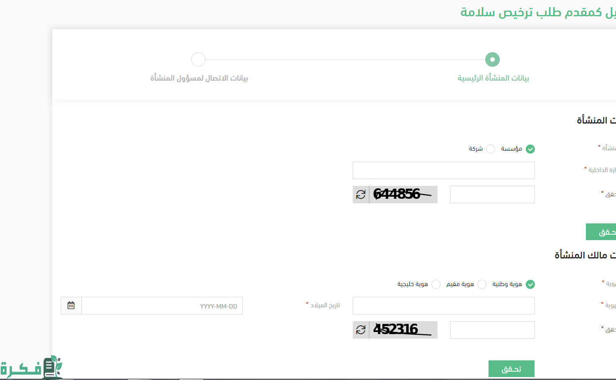Click the first captcha answer field
Image resolution: width=616 pixels, height=380 pixels.
click(492, 195)
